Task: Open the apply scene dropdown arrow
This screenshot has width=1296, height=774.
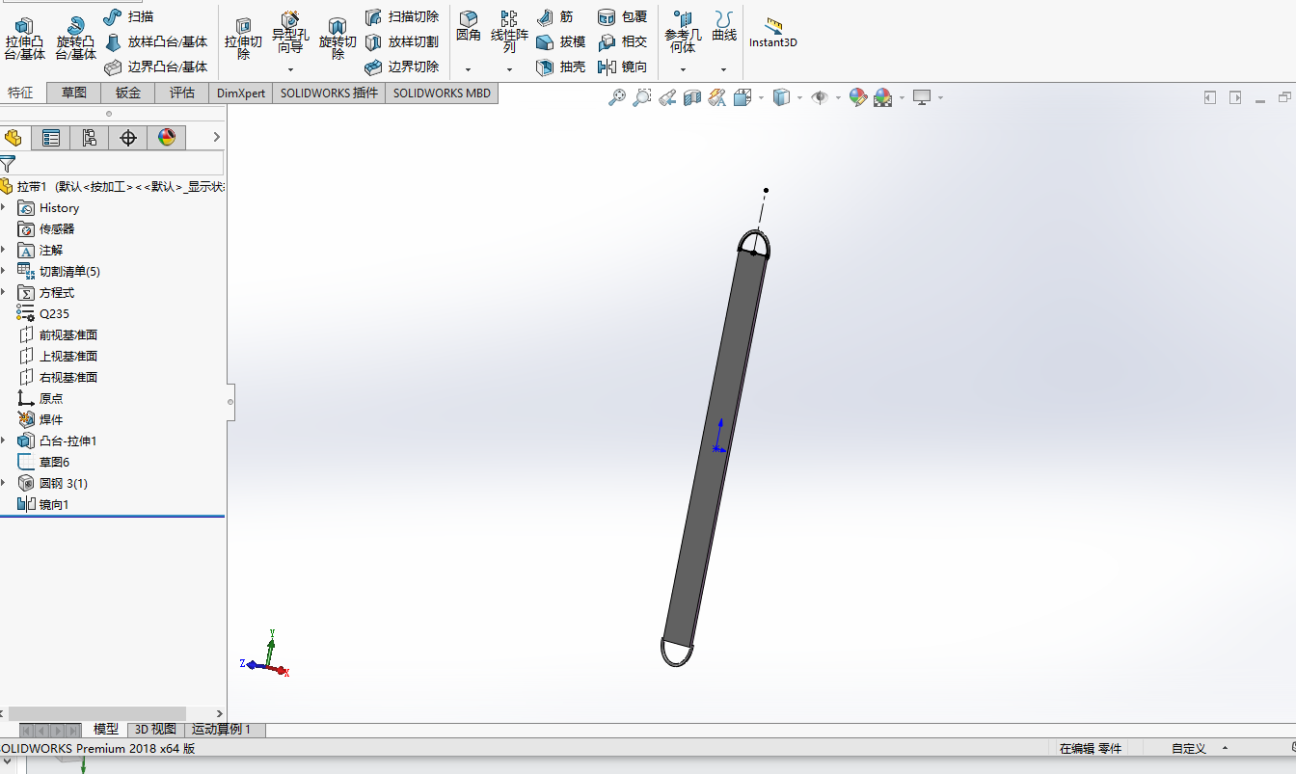Action: pyautogui.click(x=902, y=97)
